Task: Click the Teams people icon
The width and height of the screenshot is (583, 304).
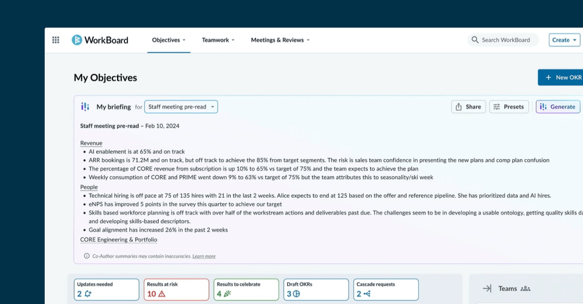Action: pos(525,288)
